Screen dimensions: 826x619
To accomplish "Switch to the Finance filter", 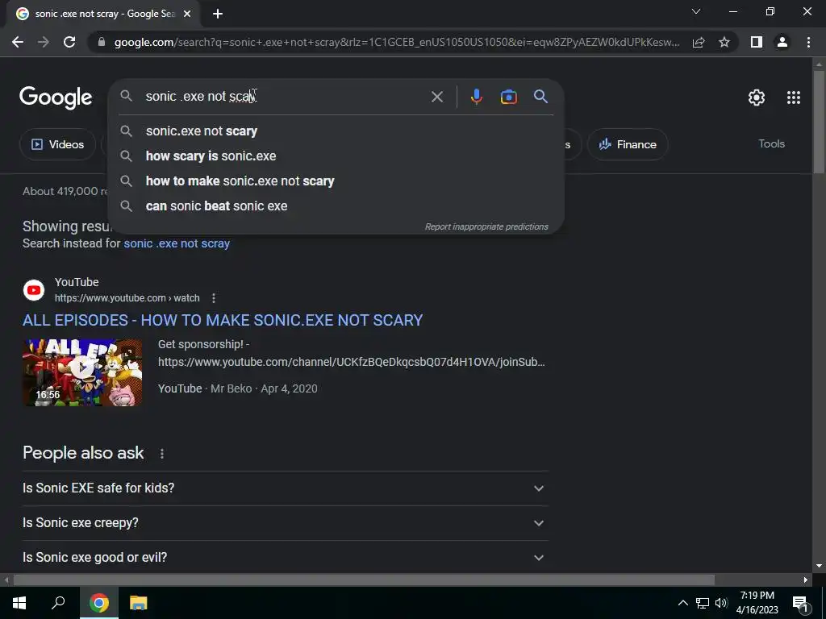I will coord(628,144).
